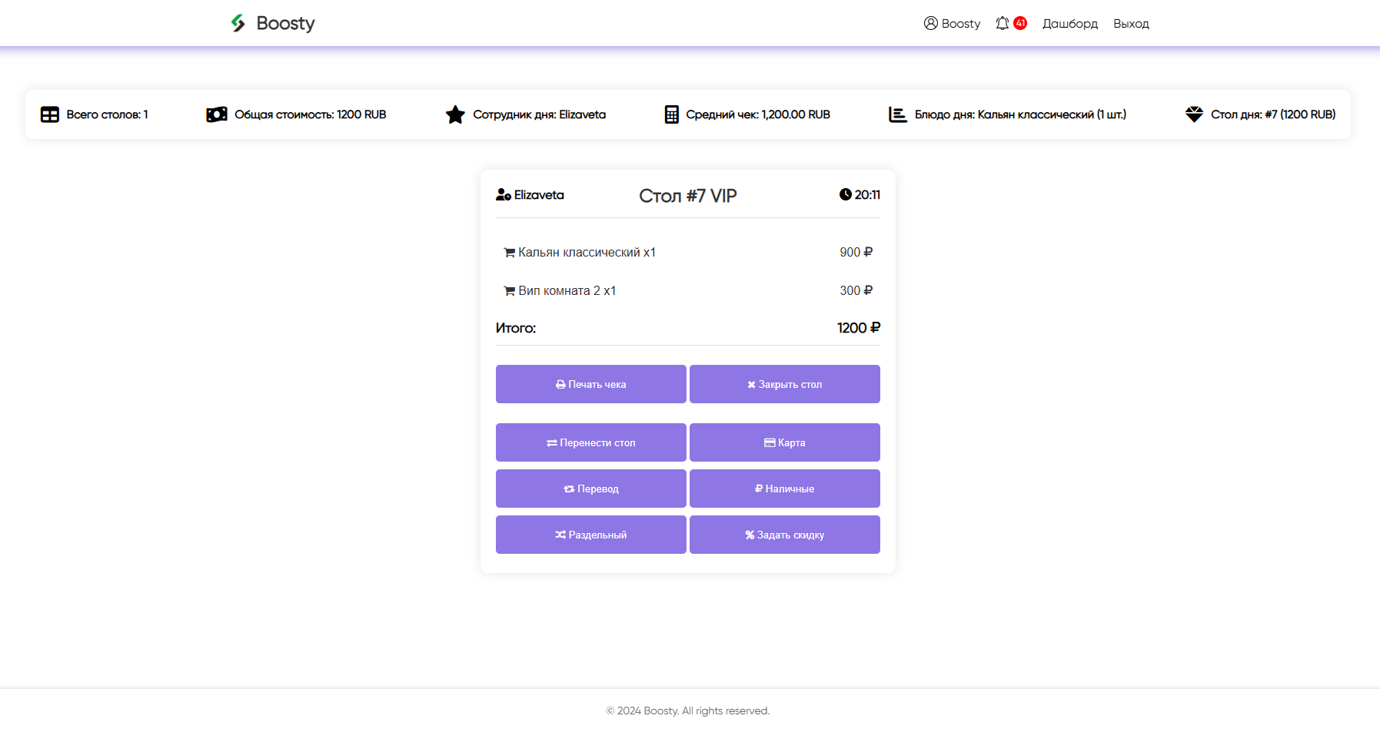The image size is (1380, 732).
Task: Click the footer copyright text
Action: pyautogui.click(x=688, y=710)
